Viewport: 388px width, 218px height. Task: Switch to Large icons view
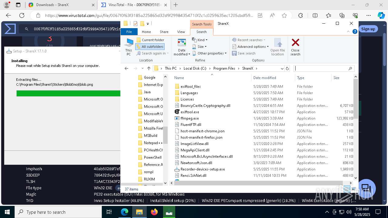point(353,189)
